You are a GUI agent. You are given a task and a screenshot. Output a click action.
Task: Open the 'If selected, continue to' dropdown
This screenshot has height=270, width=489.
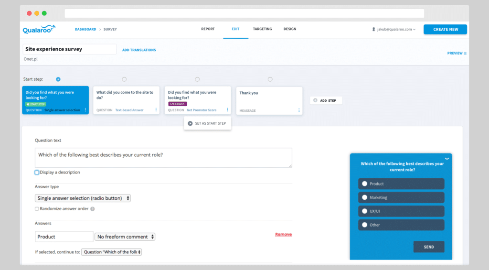click(x=111, y=252)
